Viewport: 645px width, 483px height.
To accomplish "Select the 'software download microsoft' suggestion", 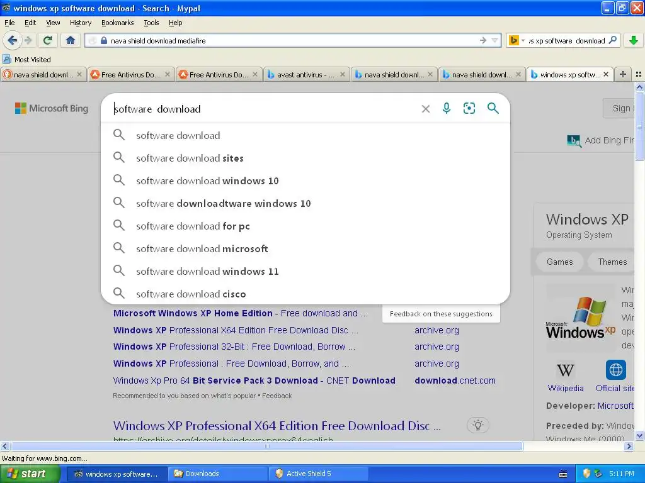I will (305, 248).
